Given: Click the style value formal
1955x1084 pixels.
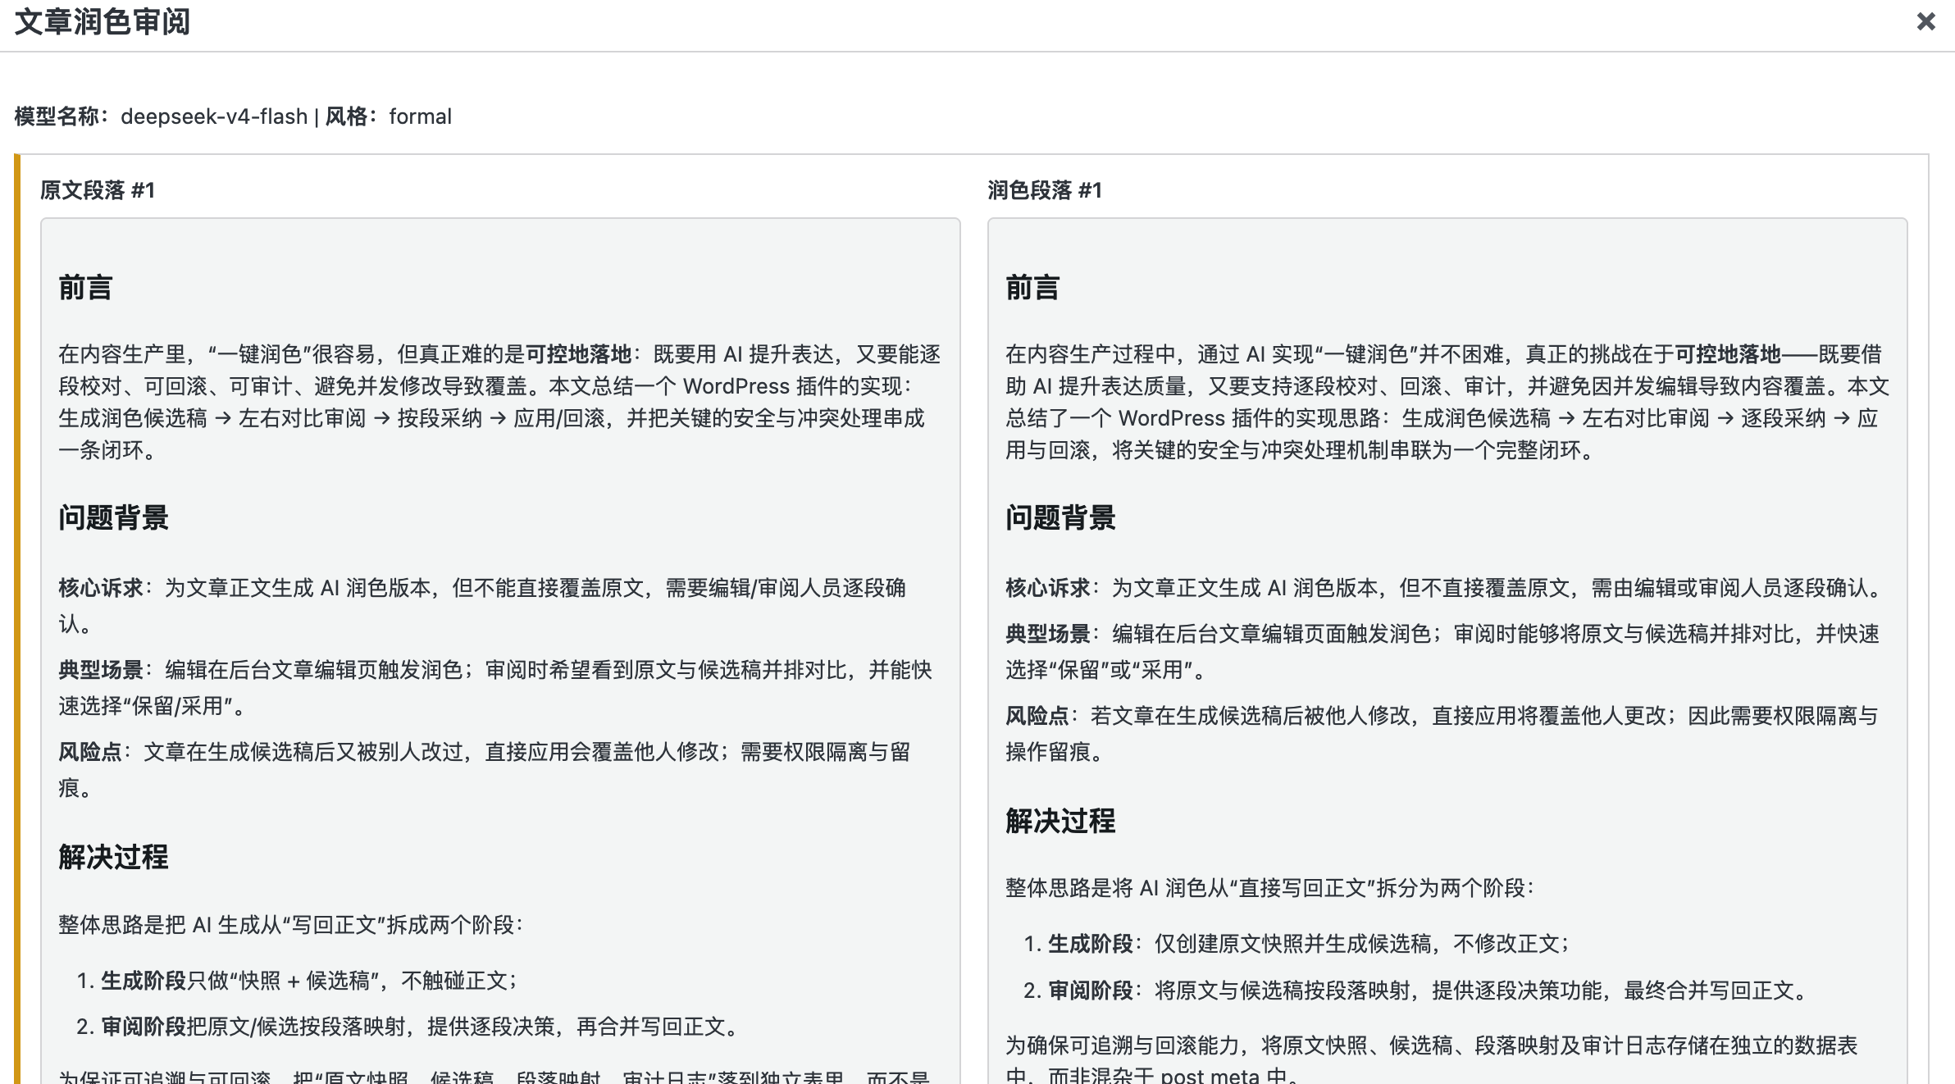Looking at the screenshot, I should tap(420, 116).
